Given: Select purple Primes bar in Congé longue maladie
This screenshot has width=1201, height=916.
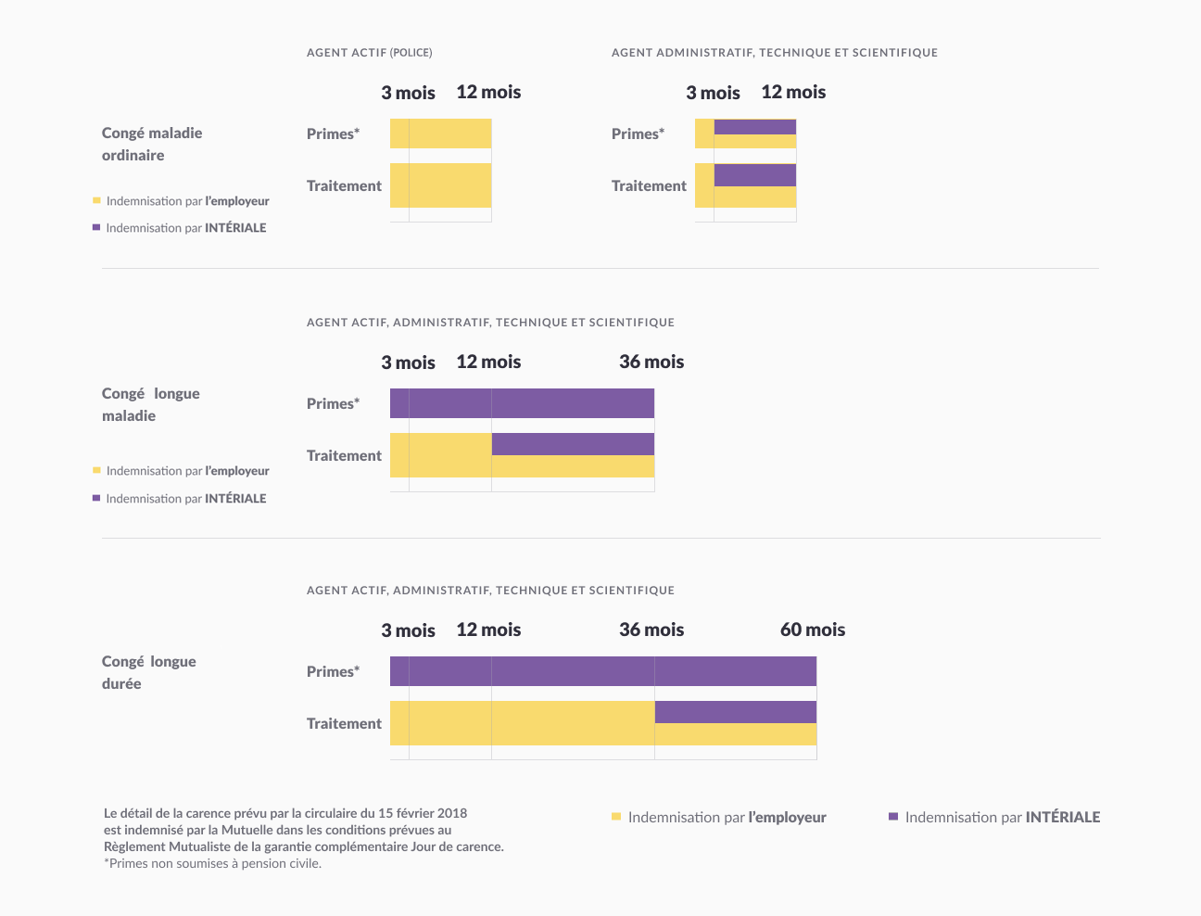Looking at the screenshot, I should coord(522,403).
